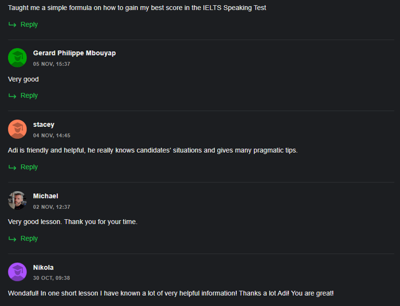Click Gerard Philippe Mbouyap's green avatar icon
The height and width of the screenshot is (306, 400).
(17, 58)
